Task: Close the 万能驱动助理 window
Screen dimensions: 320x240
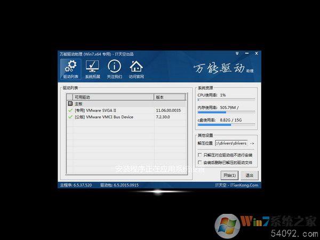Action: [x=257, y=53]
